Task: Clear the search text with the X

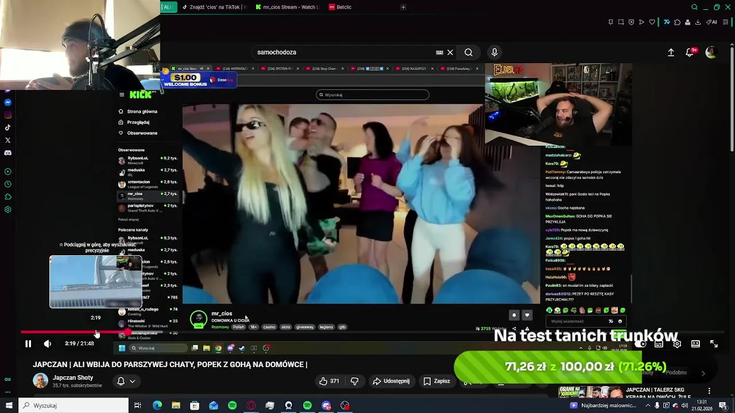Action: coord(450,52)
